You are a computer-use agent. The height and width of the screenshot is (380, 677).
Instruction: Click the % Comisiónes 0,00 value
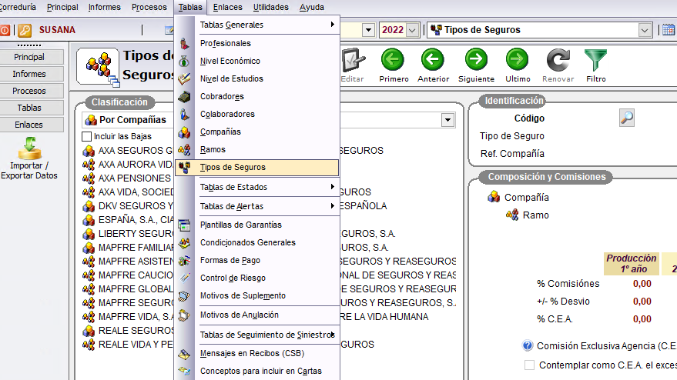point(642,284)
